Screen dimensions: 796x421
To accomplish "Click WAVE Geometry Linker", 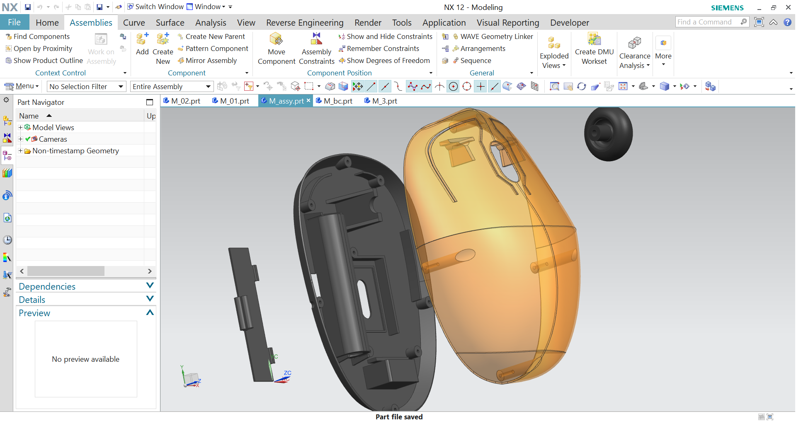I will (493, 36).
